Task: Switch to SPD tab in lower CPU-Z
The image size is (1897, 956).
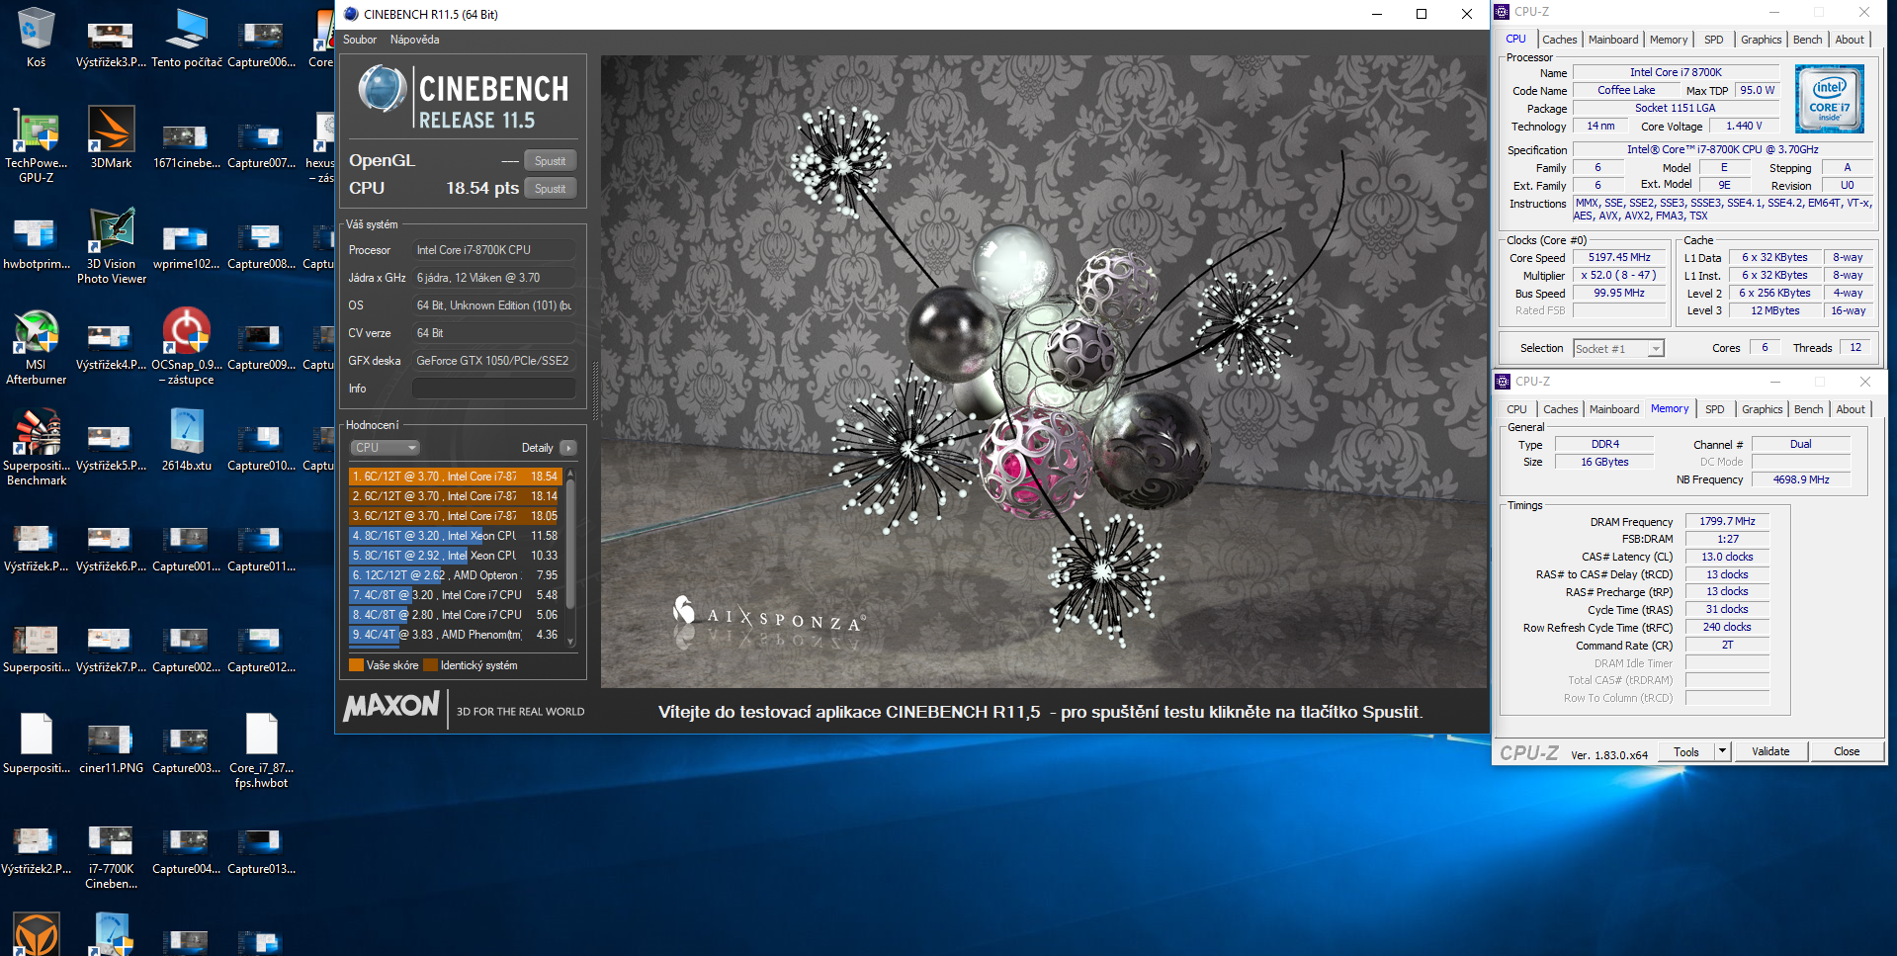Action: [1715, 409]
